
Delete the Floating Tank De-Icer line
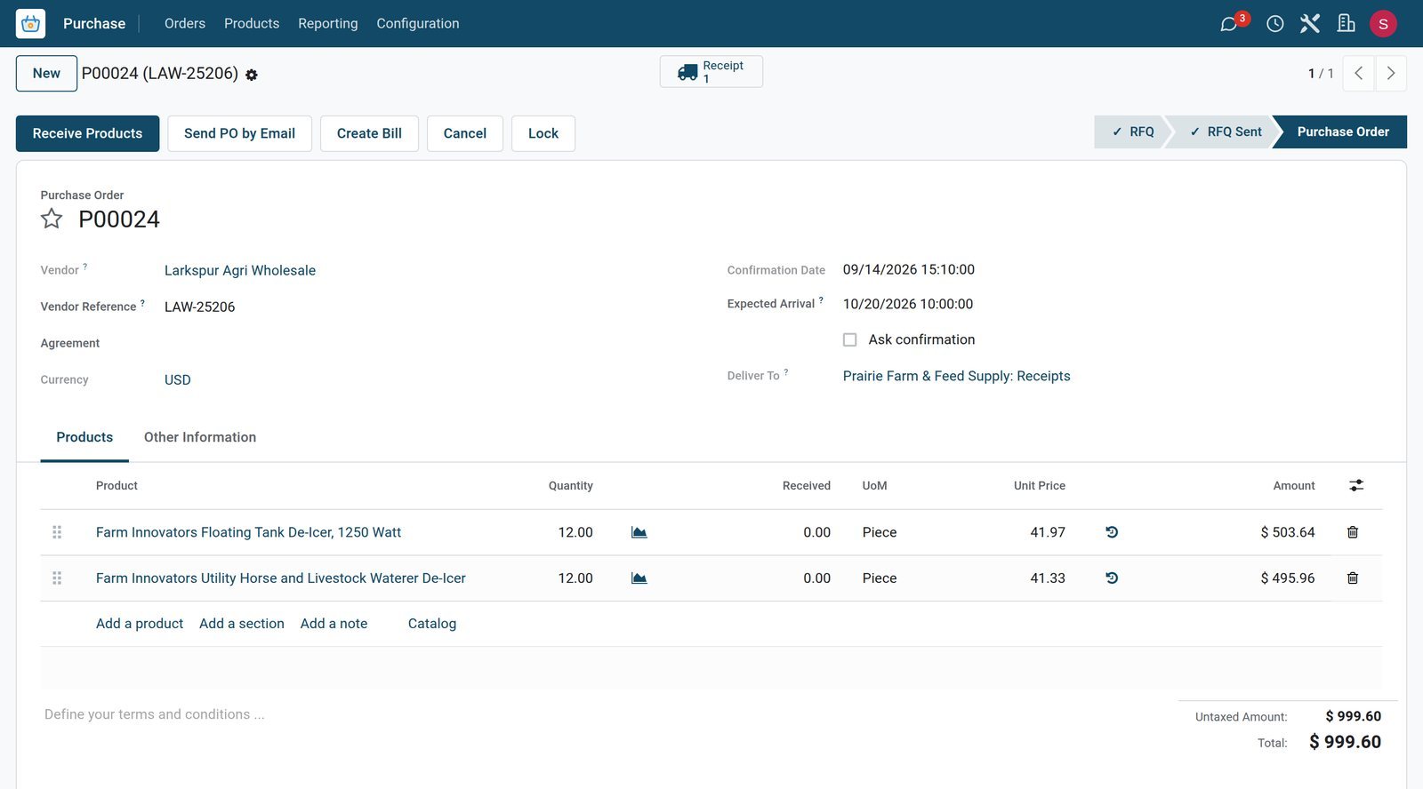pos(1353,532)
